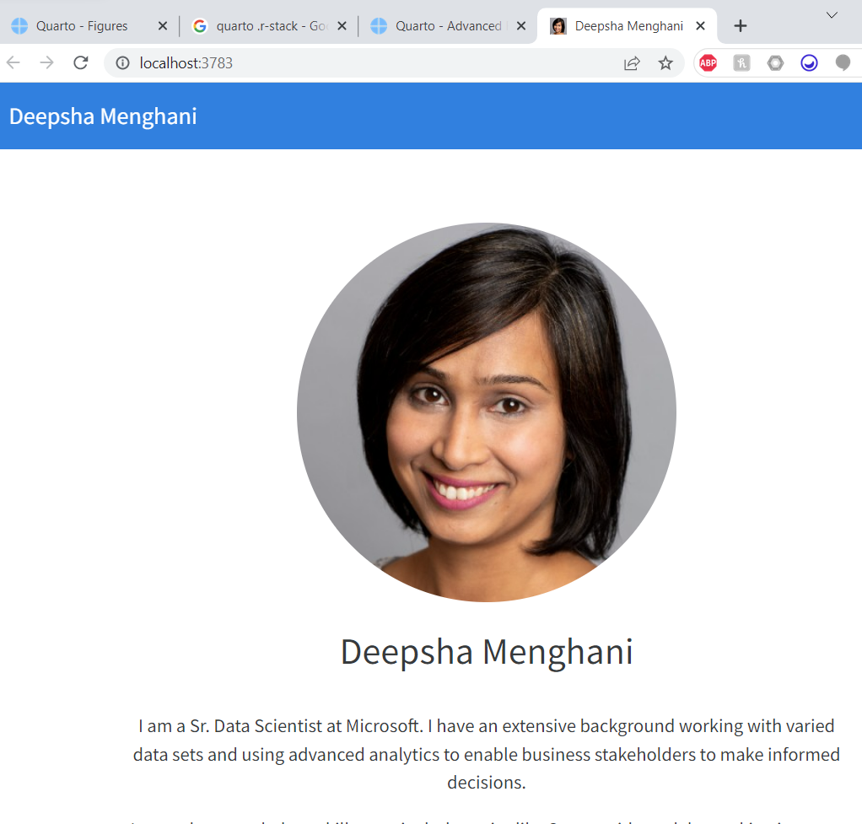Open the Adblock Plus extension

coord(707,62)
